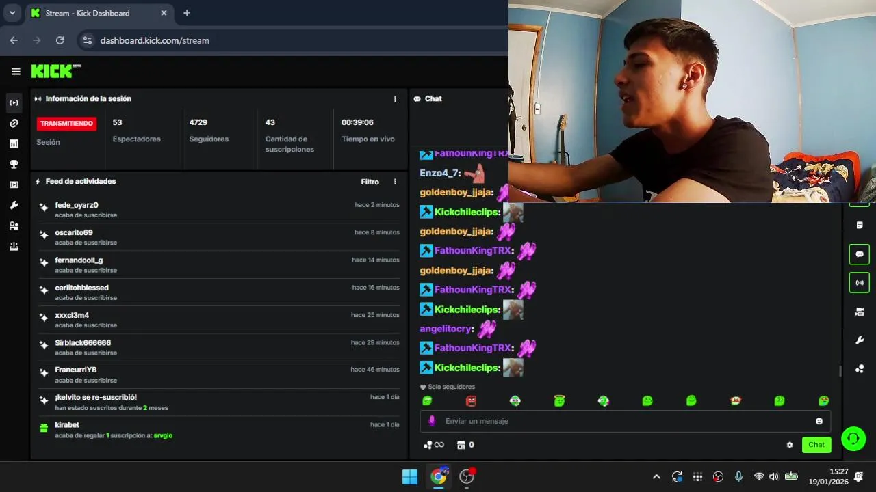Open the Filtro activity filter
The height and width of the screenshot is (492, 876).
point(370,182)
